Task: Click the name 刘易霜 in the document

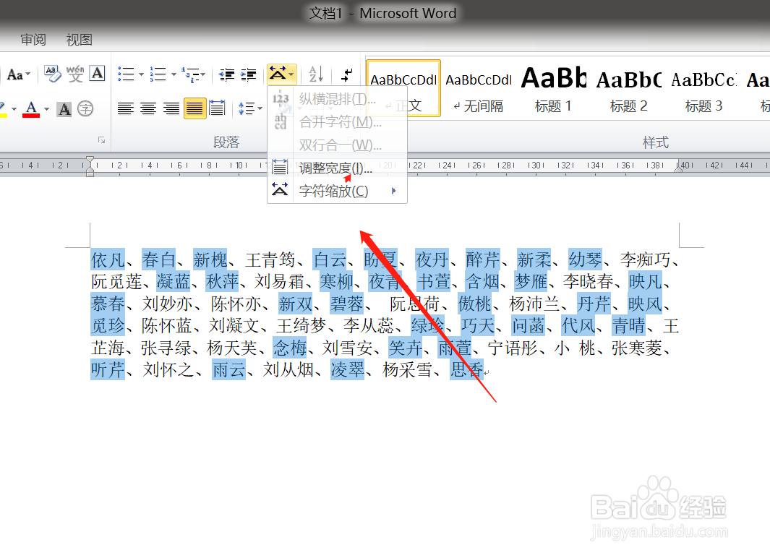Action: 279,282
